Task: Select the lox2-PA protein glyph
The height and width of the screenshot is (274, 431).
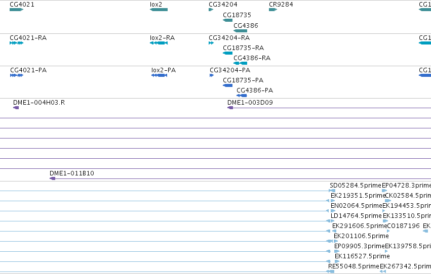Action: tap(159, 75)
